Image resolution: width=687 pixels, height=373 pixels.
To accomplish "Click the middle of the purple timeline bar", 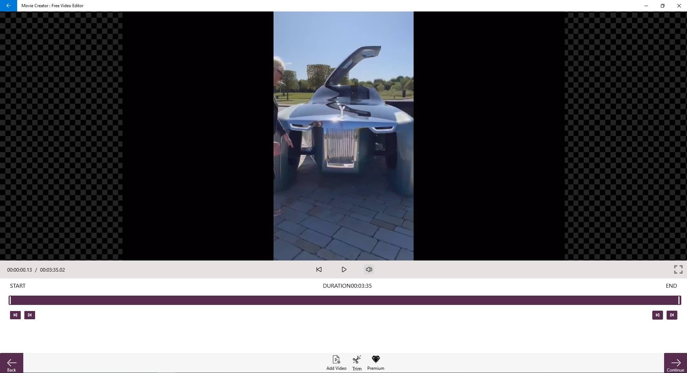I will [x=344, y=300].
